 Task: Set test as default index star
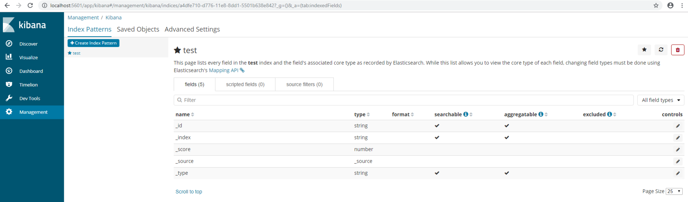644,50
